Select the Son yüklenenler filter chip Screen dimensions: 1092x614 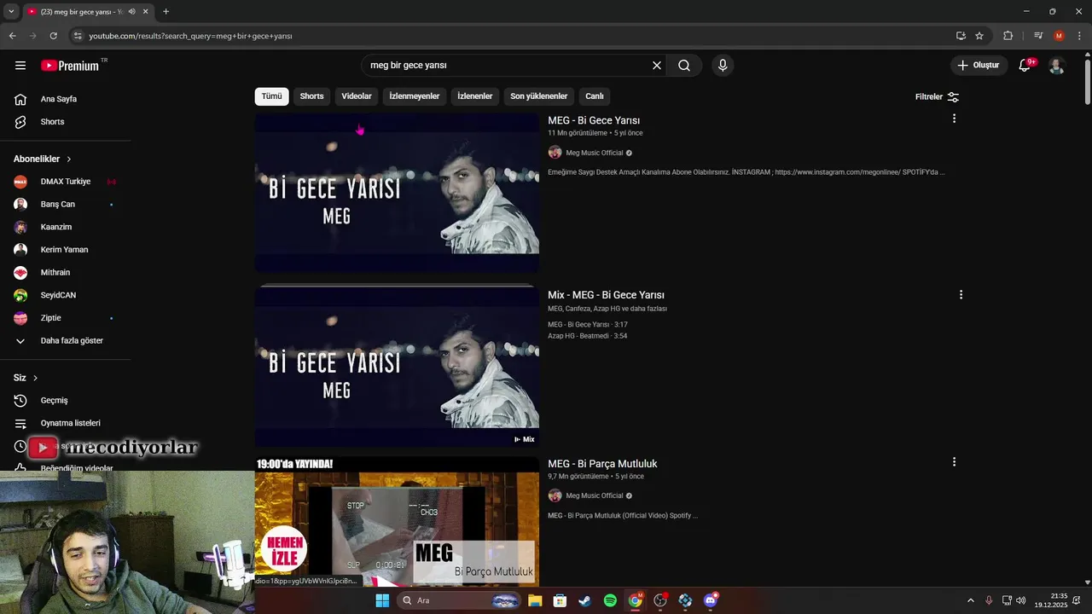(539, 96)
